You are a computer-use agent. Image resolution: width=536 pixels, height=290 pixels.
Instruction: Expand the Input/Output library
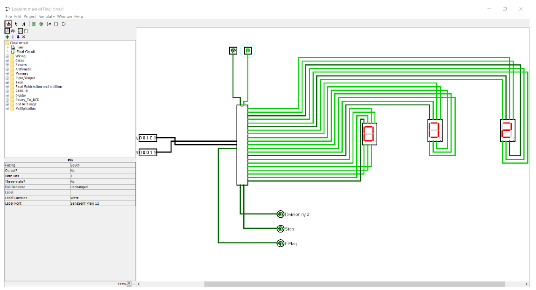[x=7, y=78]
